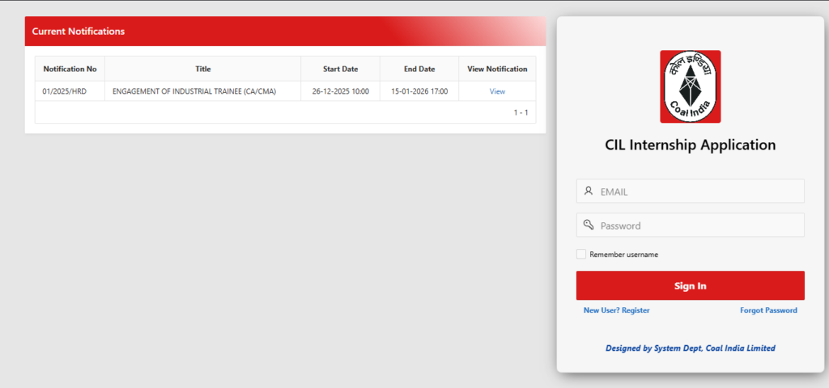The width and height of the screenshot is (829, 388).
Task: Click the '1 - 1' pagination indicator
Action: tap(521, 112)
